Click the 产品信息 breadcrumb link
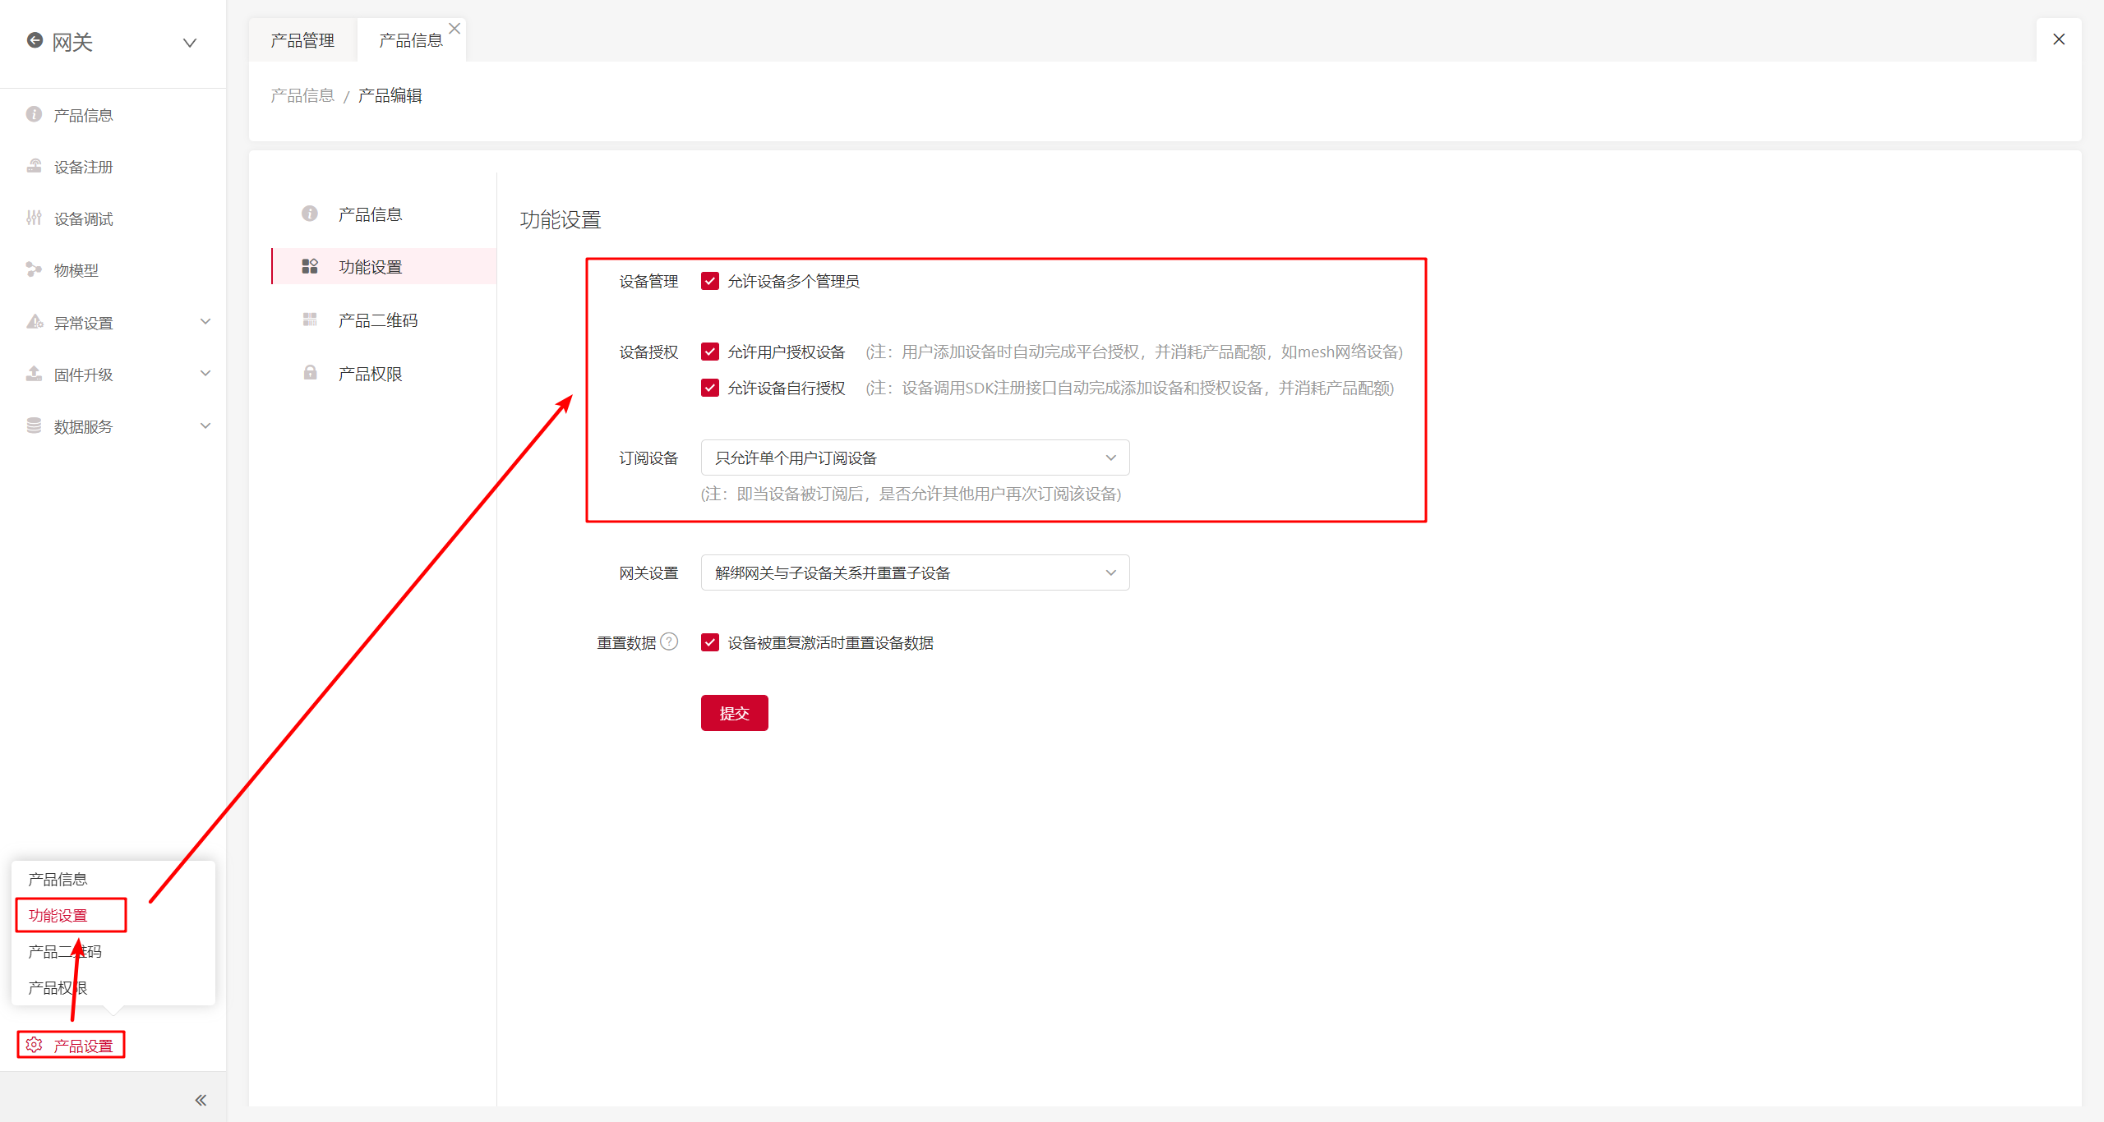The width and height of the screenshot is (2104, 1122). (x=302, y=95)
